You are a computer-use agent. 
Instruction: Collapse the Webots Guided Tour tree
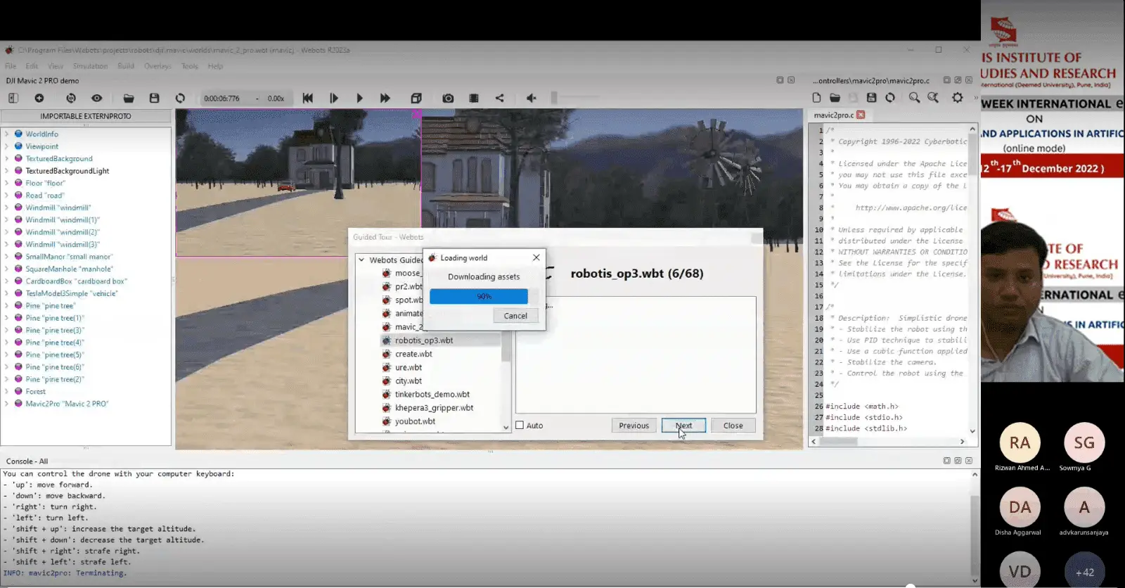click(361, 260)
